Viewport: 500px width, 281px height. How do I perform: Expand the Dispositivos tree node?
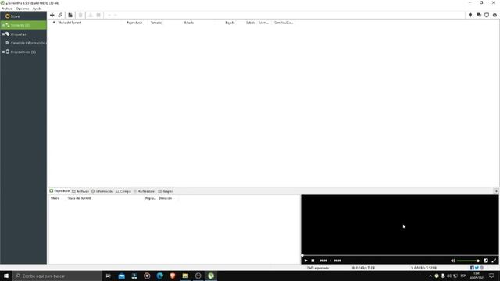[3, 52]
